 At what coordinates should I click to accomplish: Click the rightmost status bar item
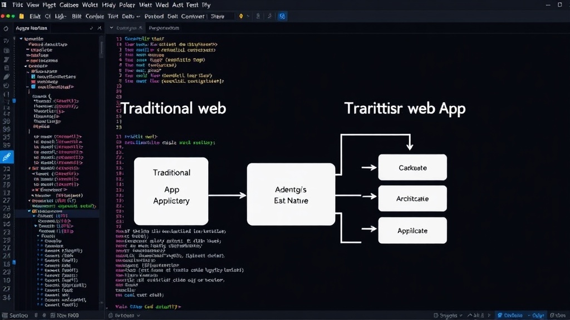[558, 316]
